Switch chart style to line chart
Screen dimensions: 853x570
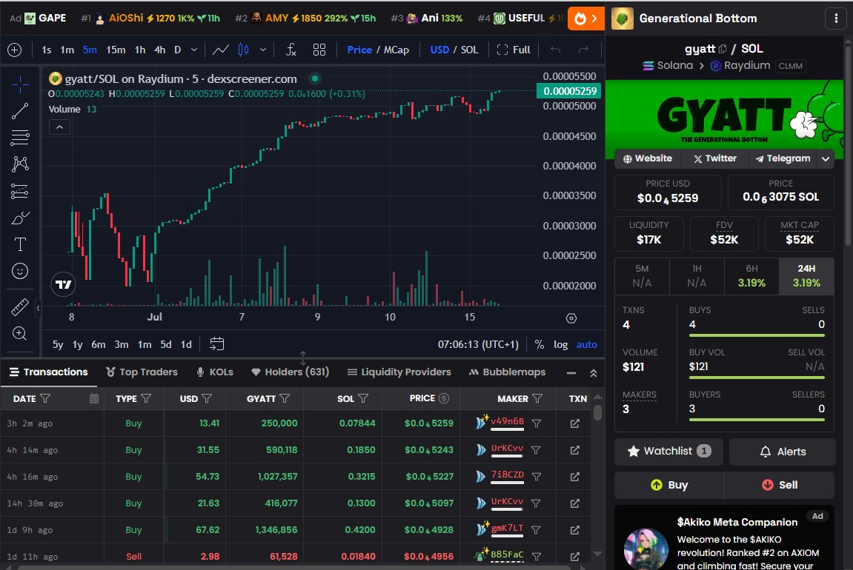[x=220, y=50]
